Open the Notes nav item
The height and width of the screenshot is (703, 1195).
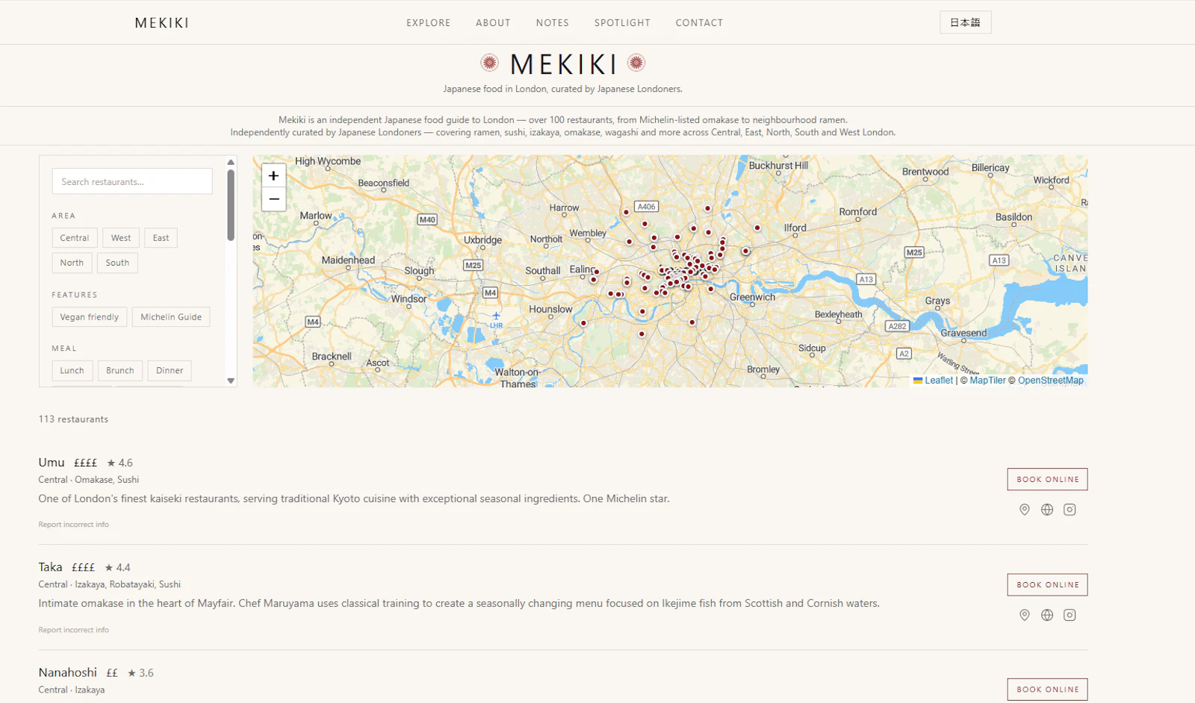(553, 23)
